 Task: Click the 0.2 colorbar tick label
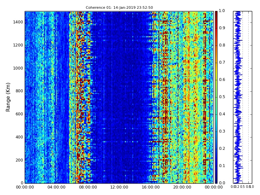click(x=222, y=149)
